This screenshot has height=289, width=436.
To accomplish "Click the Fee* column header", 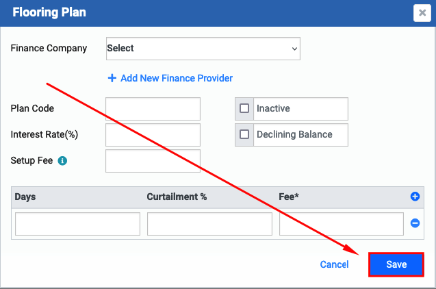I will pyautogui.click(x=289, y=197).
